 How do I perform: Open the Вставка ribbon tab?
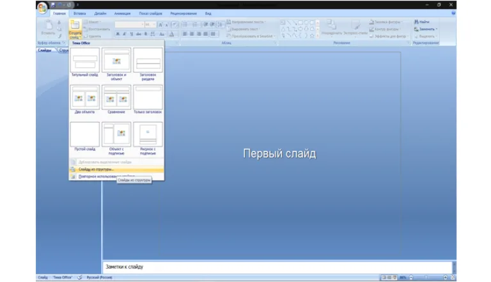pos(79,13)
